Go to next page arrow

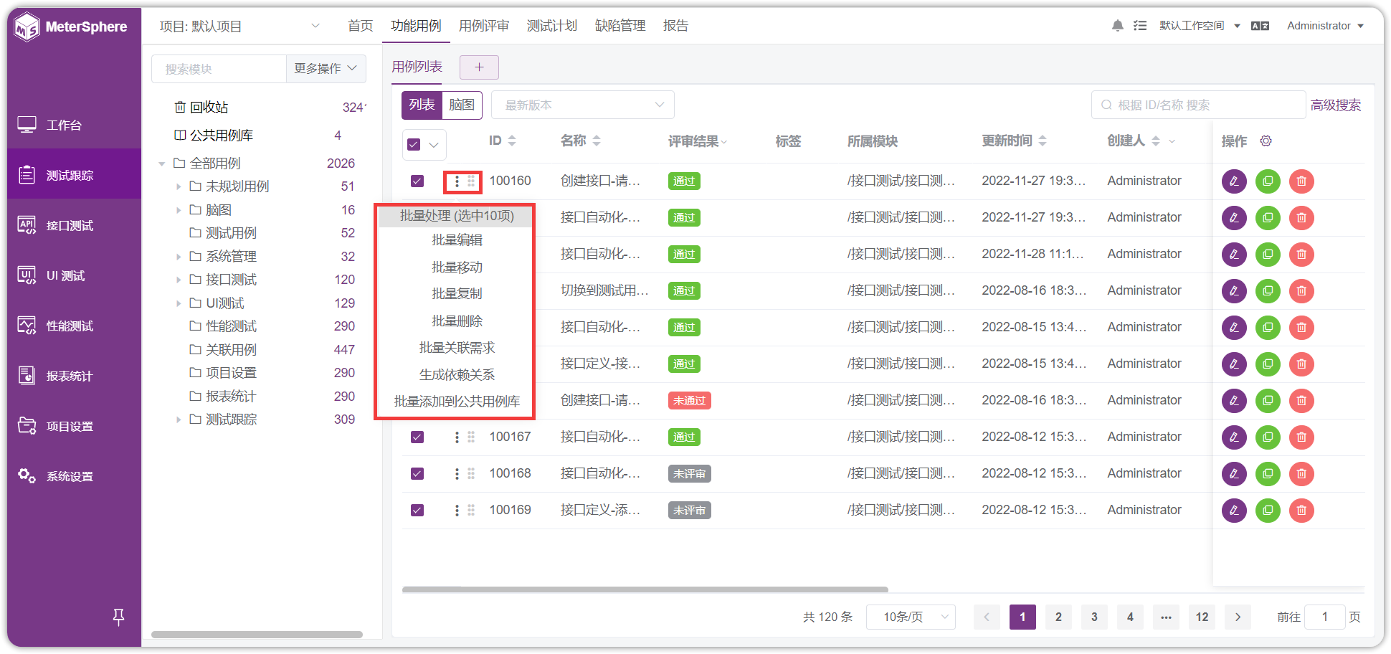(1238, 617)
